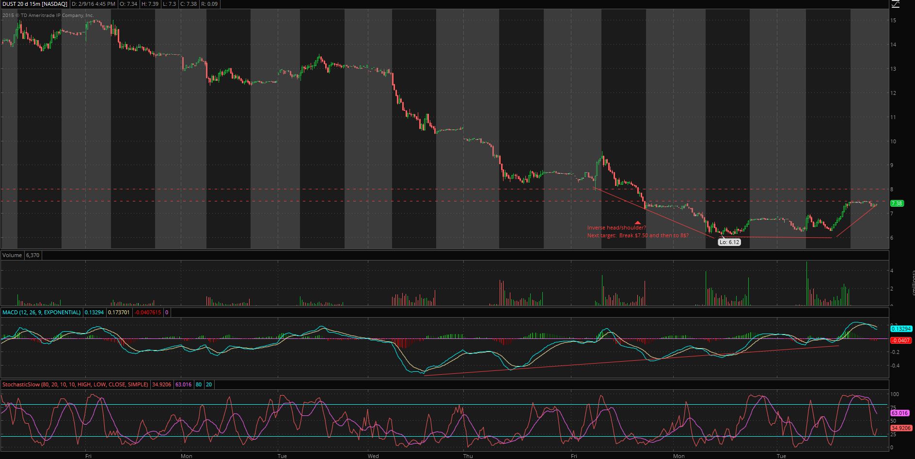This screenshot has width=915, height=459.
Task: Select the Inverse head/shoulder text note
Action: [x=616, y=228]
